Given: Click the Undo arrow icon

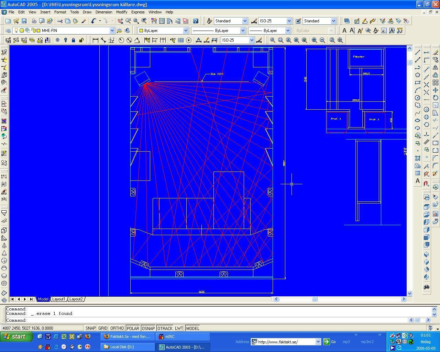Looking at the screenshot, I should click(93, 21).
